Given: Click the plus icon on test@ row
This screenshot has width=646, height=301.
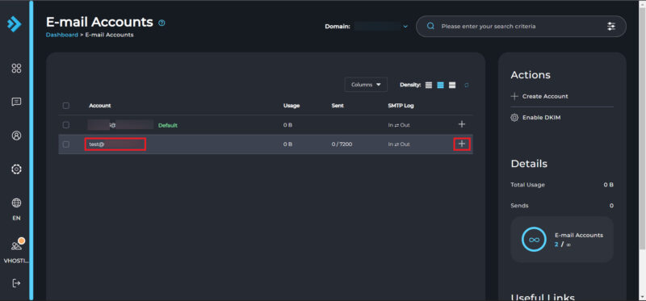Looking at the screenshot, I should coord(461,144).
